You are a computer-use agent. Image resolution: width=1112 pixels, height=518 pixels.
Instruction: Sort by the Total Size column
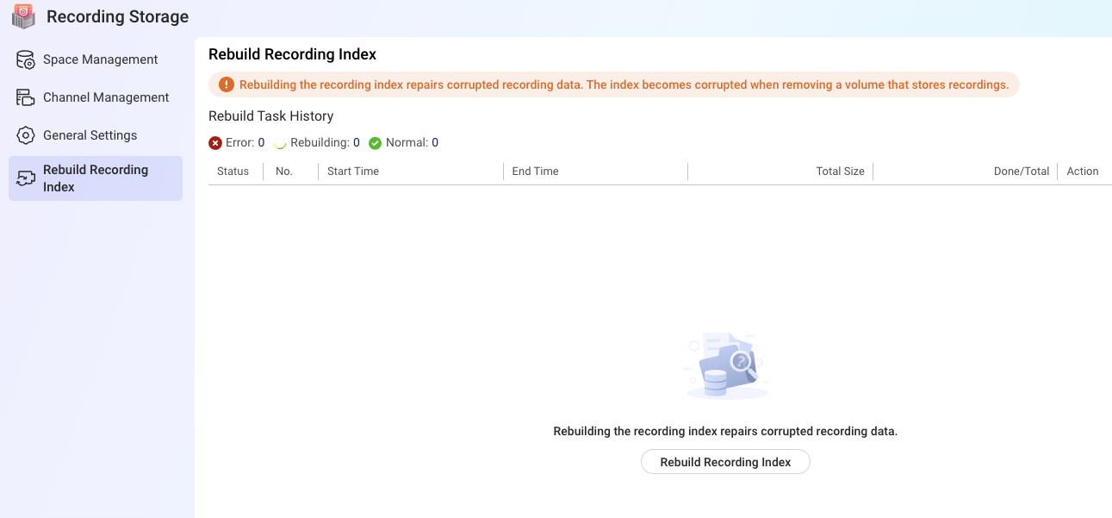point(840,172)
